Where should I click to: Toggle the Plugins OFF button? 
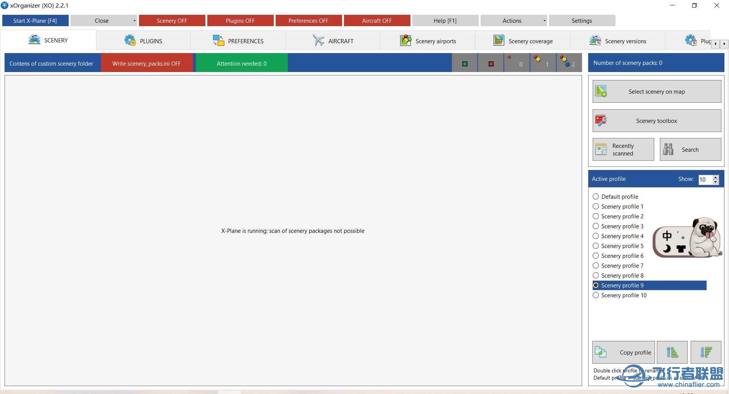coord(240,21)
